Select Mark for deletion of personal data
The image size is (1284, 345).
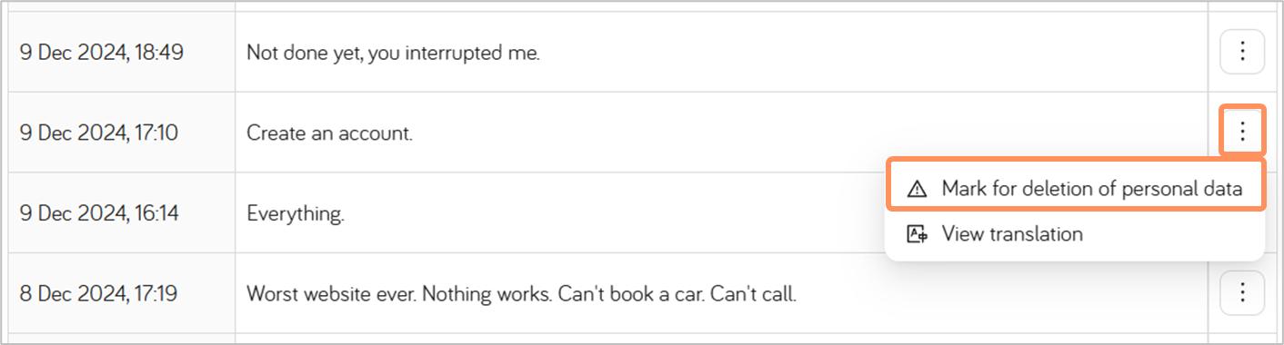[x=1075, y=189]
